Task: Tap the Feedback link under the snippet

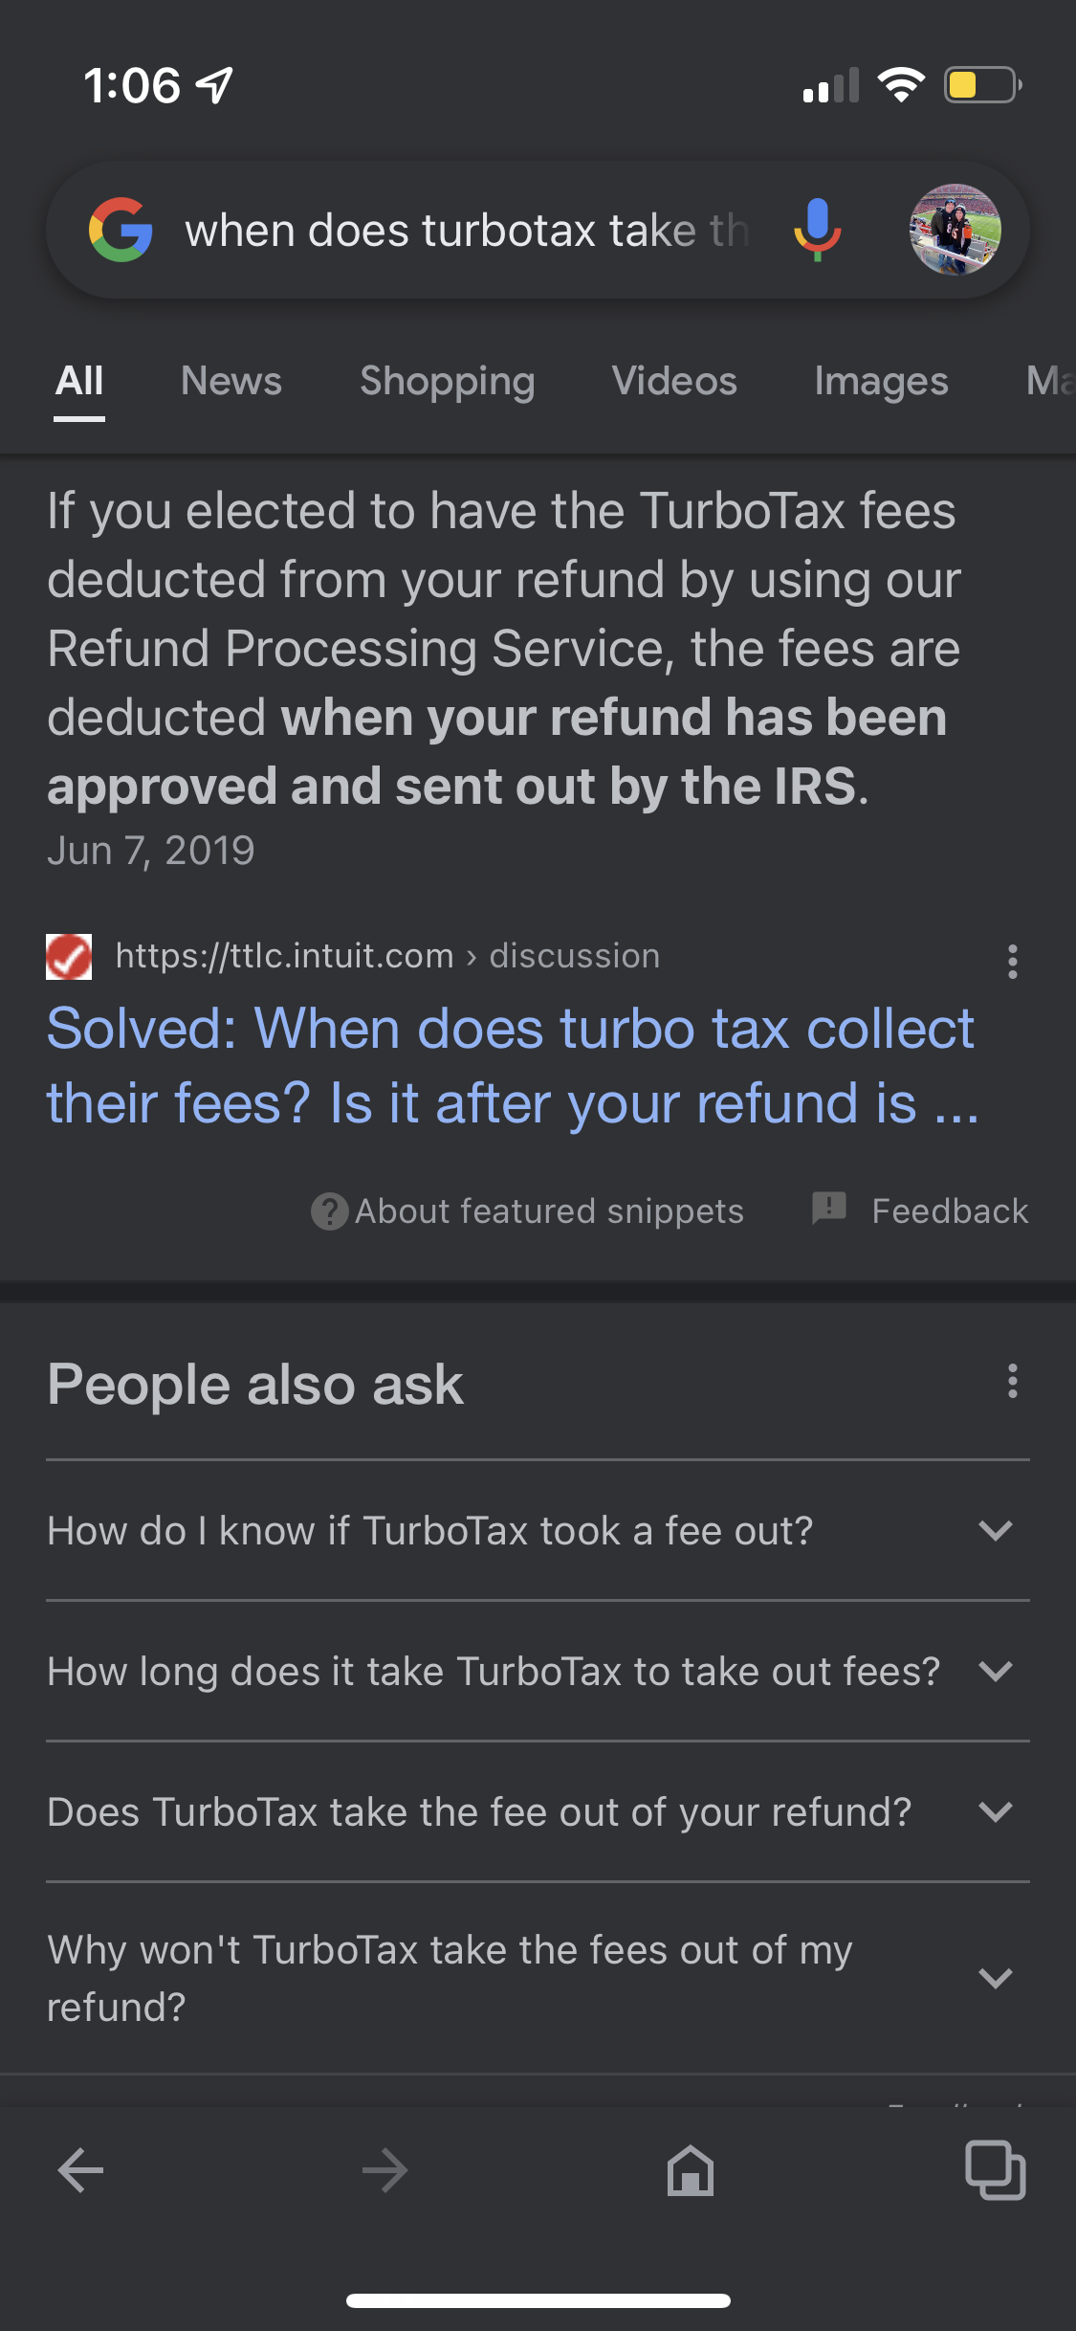Action: click(x=948, y=1211)
